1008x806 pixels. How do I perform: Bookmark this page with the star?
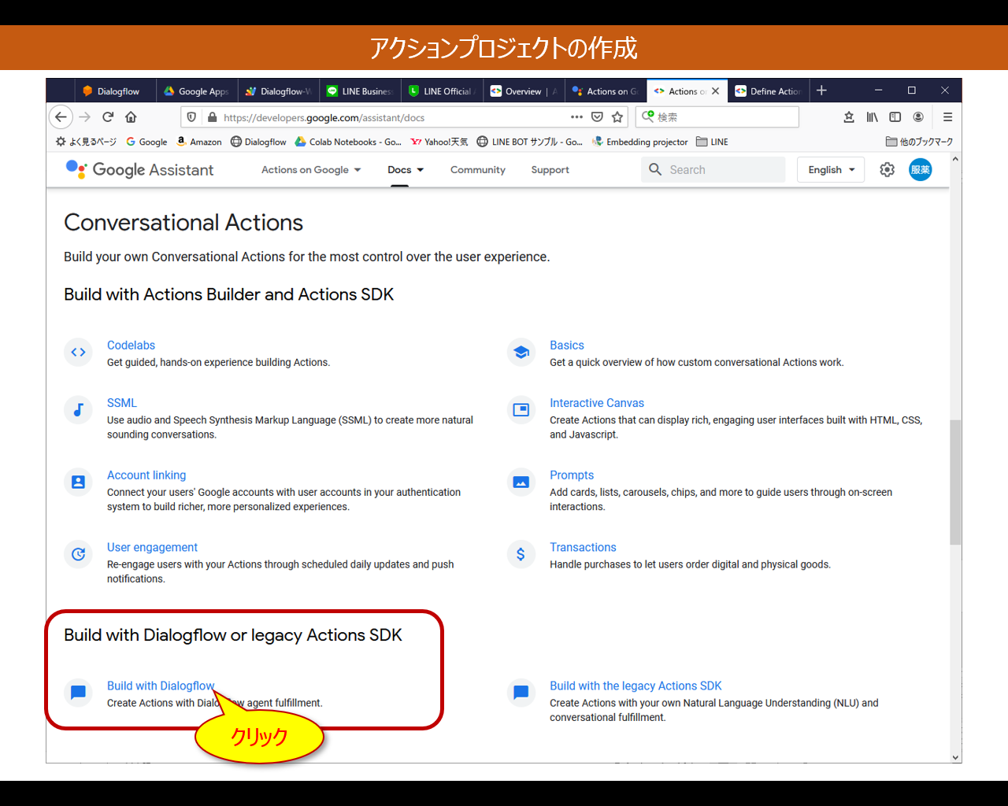click(617, 116)
